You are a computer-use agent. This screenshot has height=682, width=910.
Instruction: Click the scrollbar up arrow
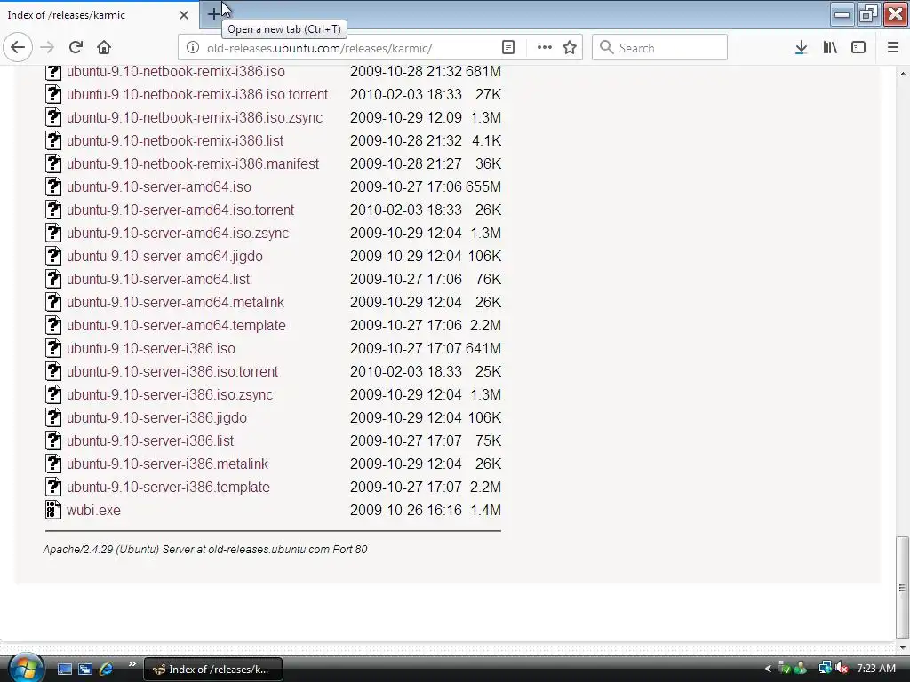click(x=902, y=75)
